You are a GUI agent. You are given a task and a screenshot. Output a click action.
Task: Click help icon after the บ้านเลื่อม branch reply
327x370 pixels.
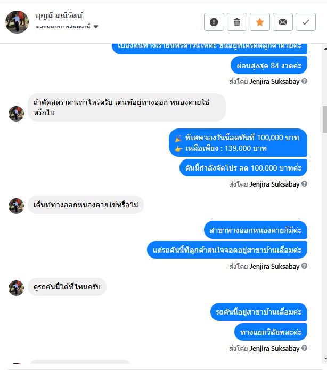pyautogui.click(x=305, y=266)
